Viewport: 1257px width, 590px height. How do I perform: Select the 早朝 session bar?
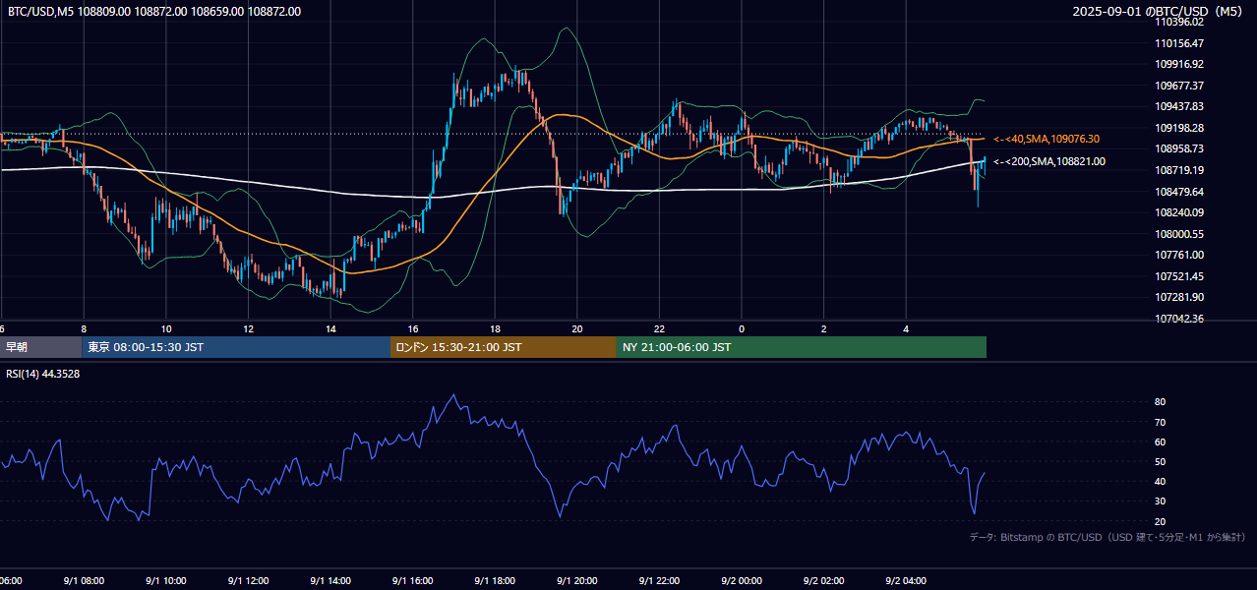41,347
